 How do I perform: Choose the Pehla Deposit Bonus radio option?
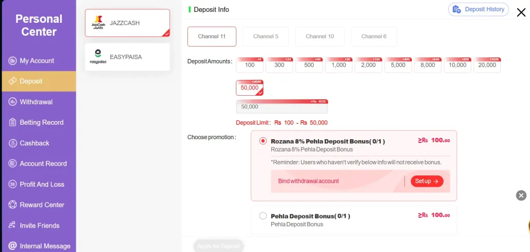(x=263, y=215)
